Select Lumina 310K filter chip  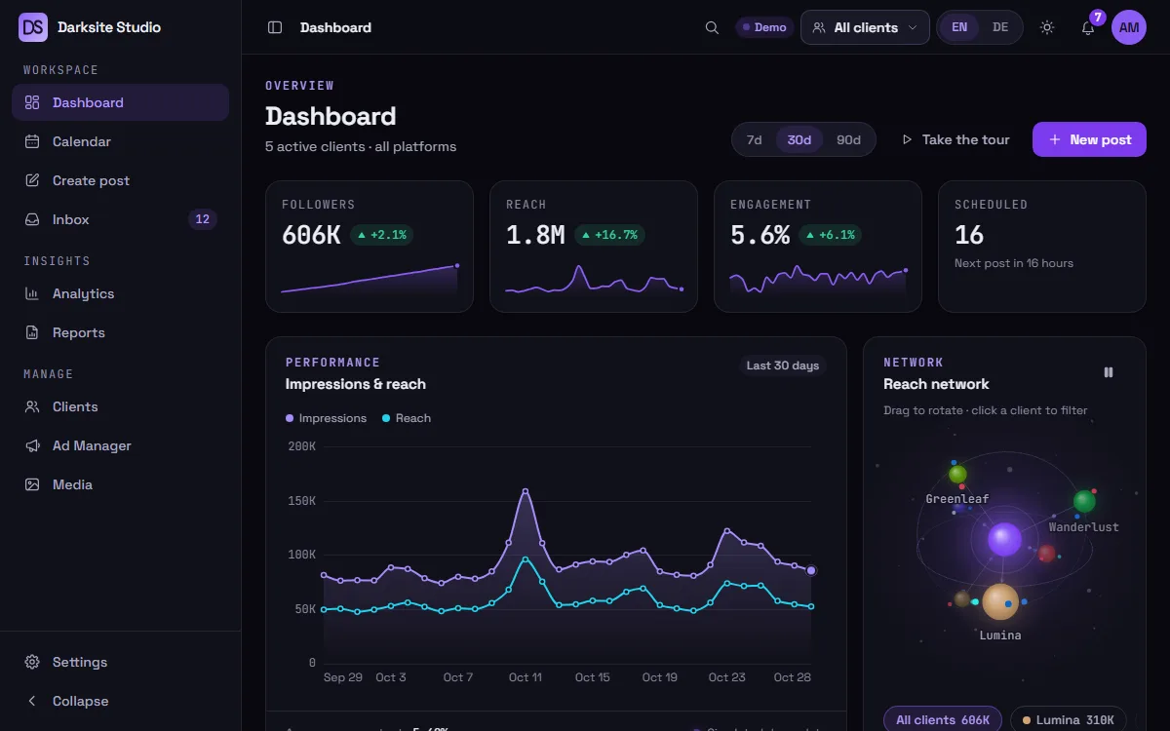pos(1068,719)
